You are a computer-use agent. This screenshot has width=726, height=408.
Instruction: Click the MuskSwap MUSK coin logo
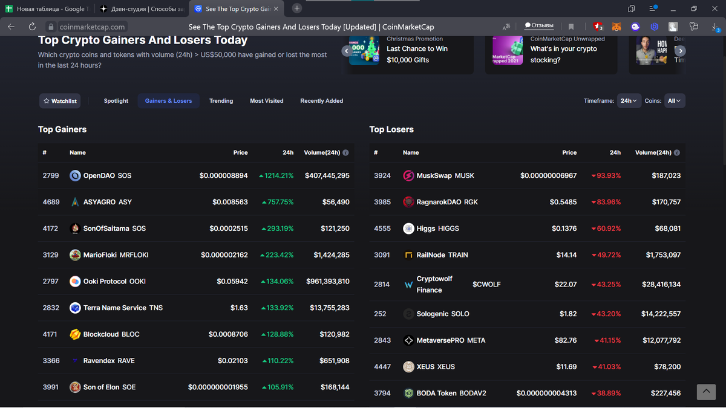pyautogui.click(x=408, y=176)
